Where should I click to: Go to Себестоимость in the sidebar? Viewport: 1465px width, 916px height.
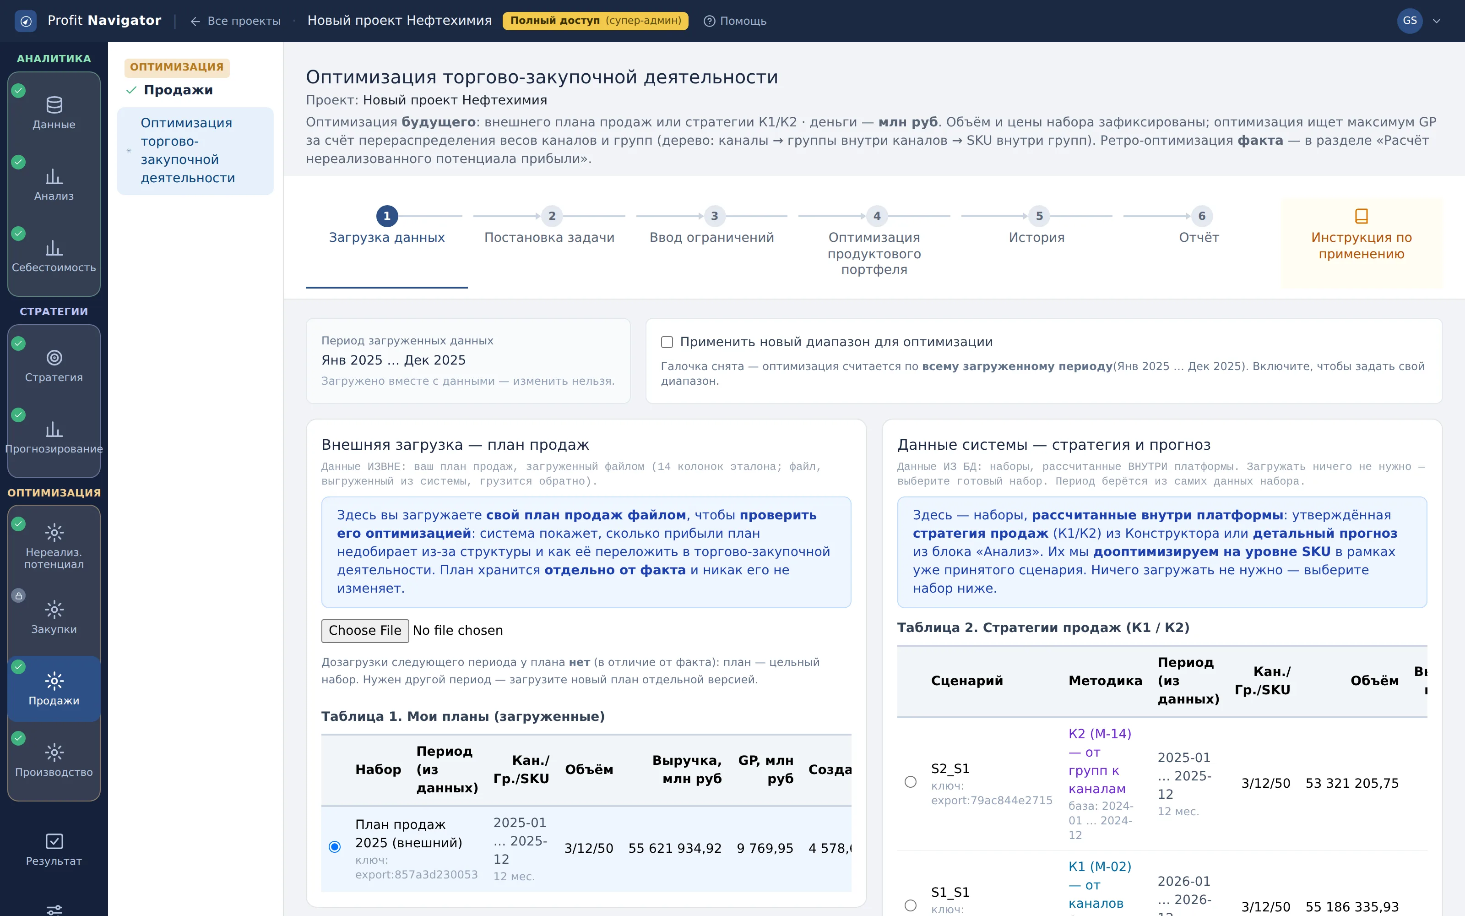pos(54,256)
